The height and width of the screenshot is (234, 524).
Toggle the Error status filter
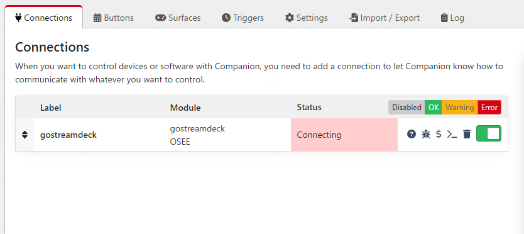pyautogui.click(x=489, y=108)
